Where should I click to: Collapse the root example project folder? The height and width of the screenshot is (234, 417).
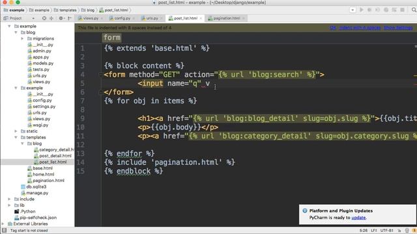pyautogui.click(x=9, y=26)
